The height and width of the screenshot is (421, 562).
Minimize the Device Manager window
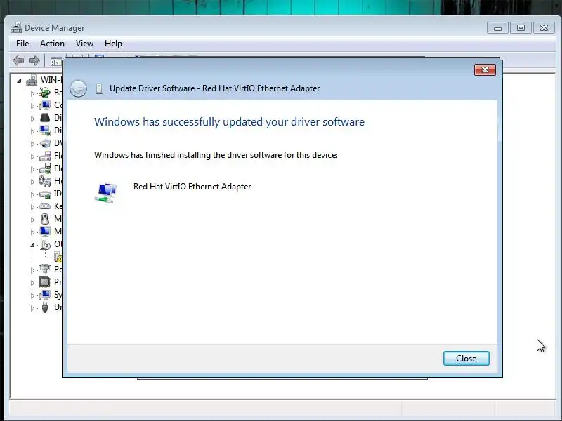tap(497, 28)
